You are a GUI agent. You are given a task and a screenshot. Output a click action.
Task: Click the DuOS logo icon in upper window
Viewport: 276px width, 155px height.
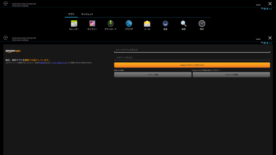coord(6,4)
